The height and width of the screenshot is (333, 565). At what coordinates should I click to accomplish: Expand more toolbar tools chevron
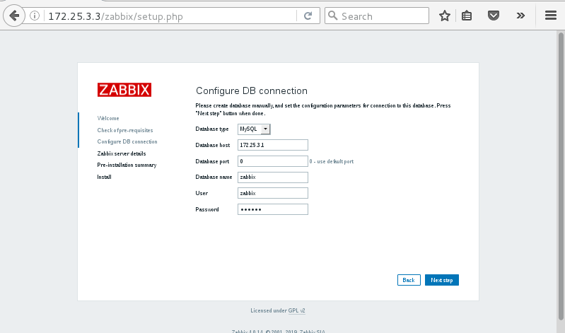click(520, 16)
